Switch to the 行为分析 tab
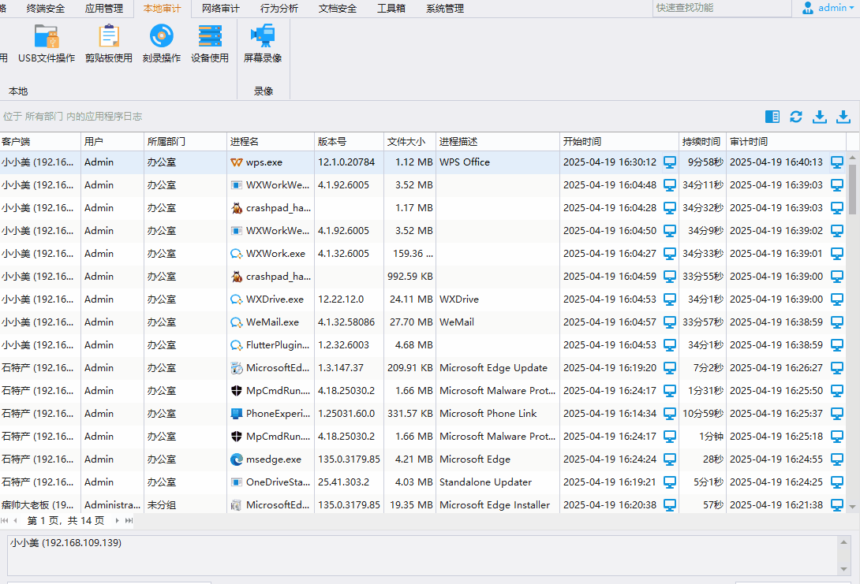Image resolution: width=860 pixels, height=584 pixels. (x=279, y=9)
